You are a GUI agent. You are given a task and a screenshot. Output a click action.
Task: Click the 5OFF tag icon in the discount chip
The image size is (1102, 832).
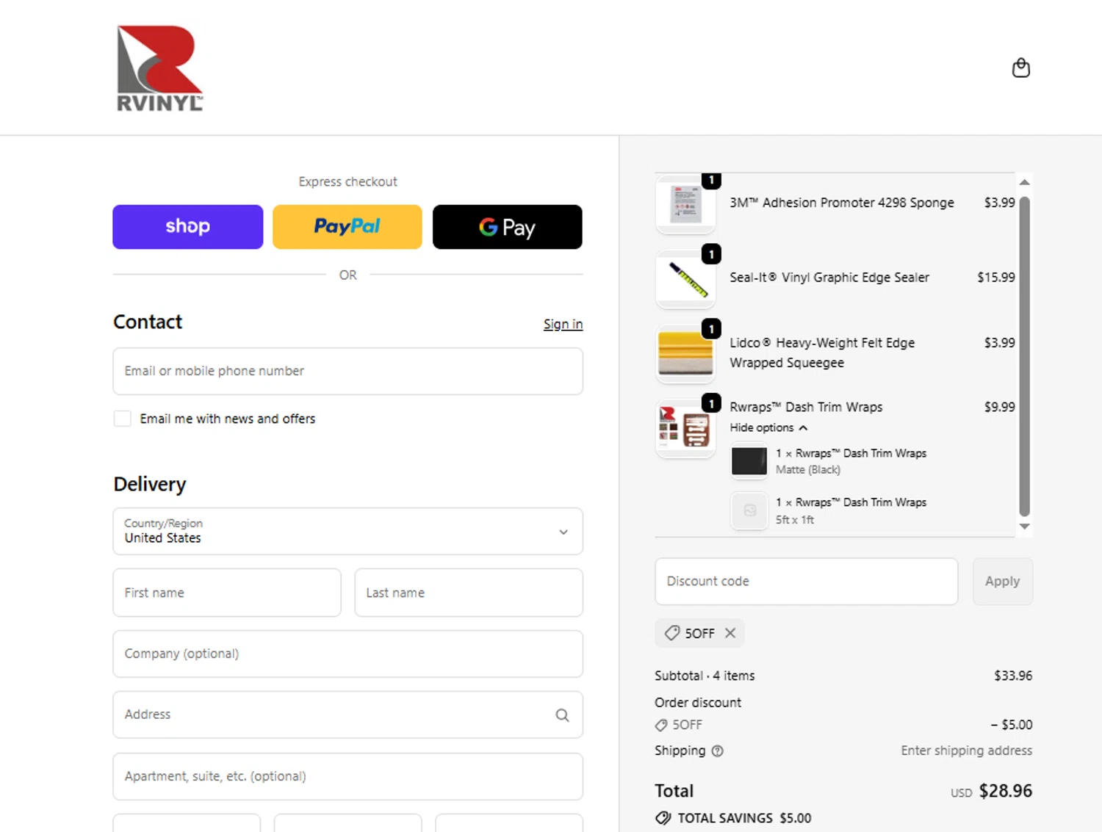671,633
